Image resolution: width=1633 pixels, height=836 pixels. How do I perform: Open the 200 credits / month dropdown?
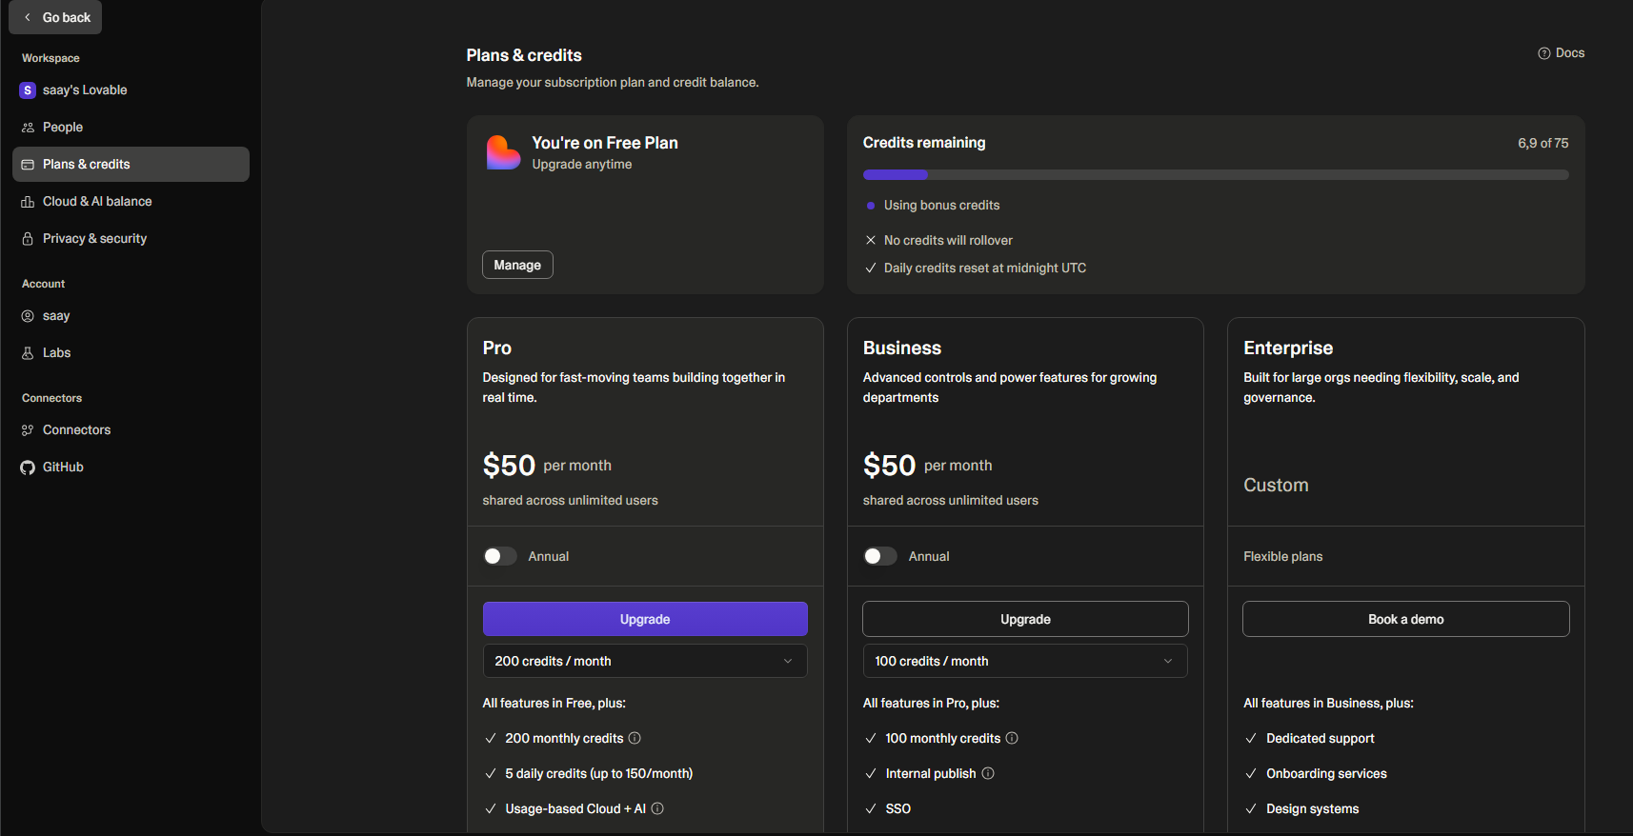645,661
